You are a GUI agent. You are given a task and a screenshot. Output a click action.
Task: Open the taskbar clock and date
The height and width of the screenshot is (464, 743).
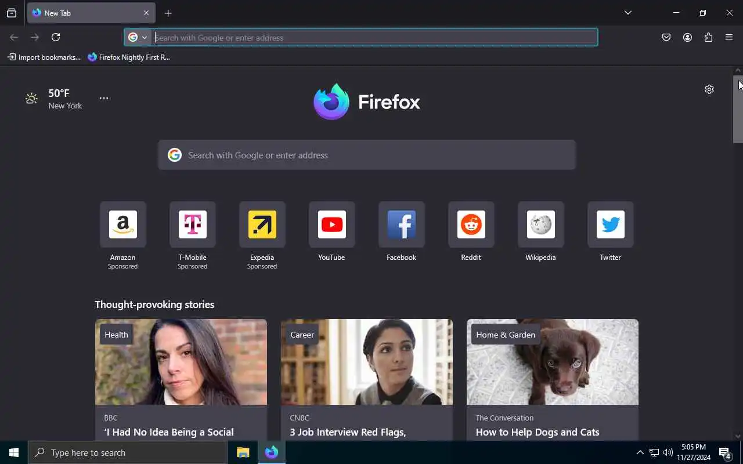tap(694, 452)
